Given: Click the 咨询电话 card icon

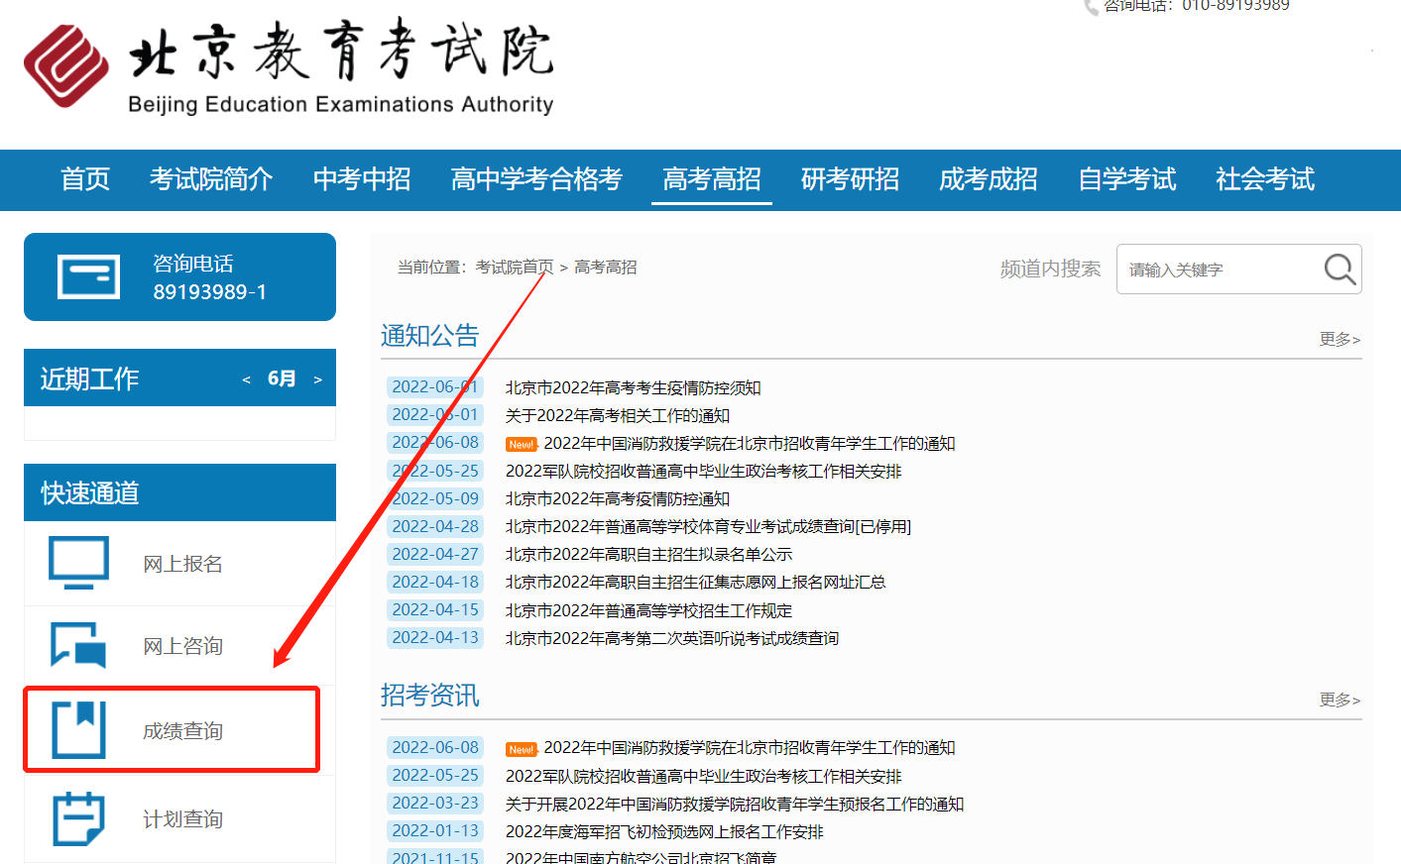Looking at the screenshot, I should pos(89,277).
